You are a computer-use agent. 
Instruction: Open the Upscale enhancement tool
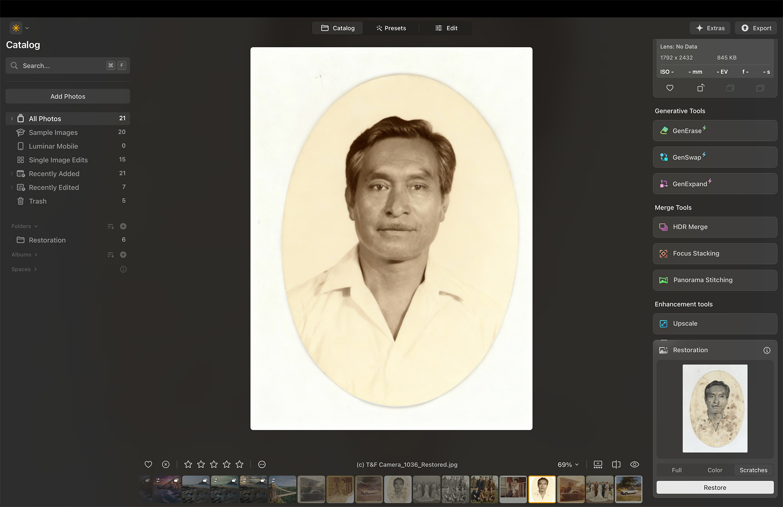coord(714,324)
